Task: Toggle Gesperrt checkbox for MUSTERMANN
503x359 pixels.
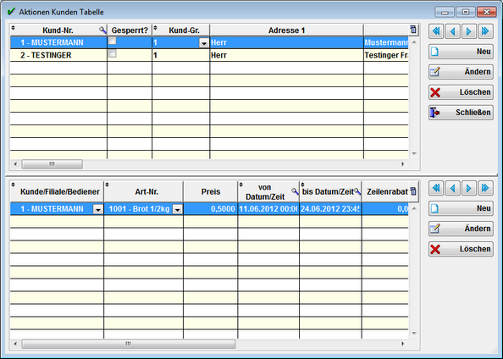Action: coord(113,41)
